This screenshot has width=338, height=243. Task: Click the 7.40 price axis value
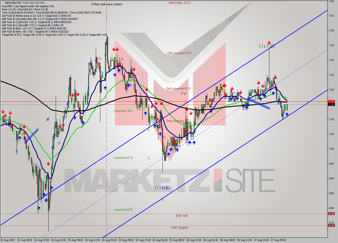point(331,31)
